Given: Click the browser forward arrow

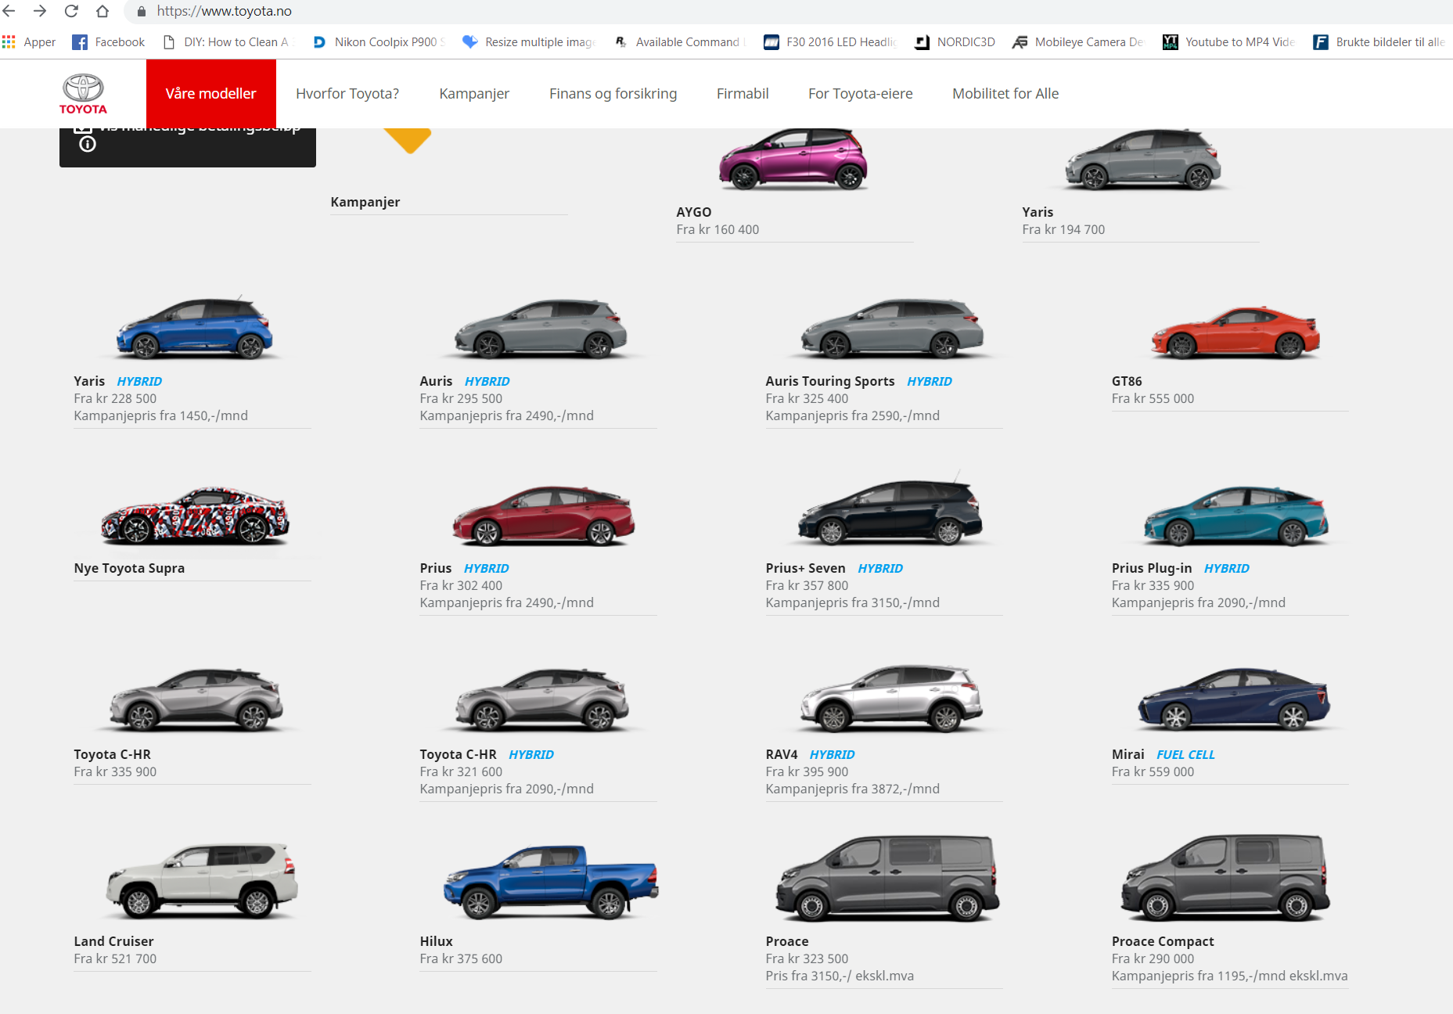Looking at the screenshot, I should coord(40,11).
